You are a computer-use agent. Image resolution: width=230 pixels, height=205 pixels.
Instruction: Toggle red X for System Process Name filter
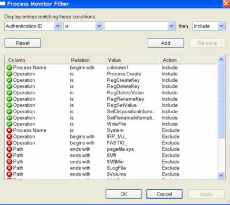click(9, 130)
